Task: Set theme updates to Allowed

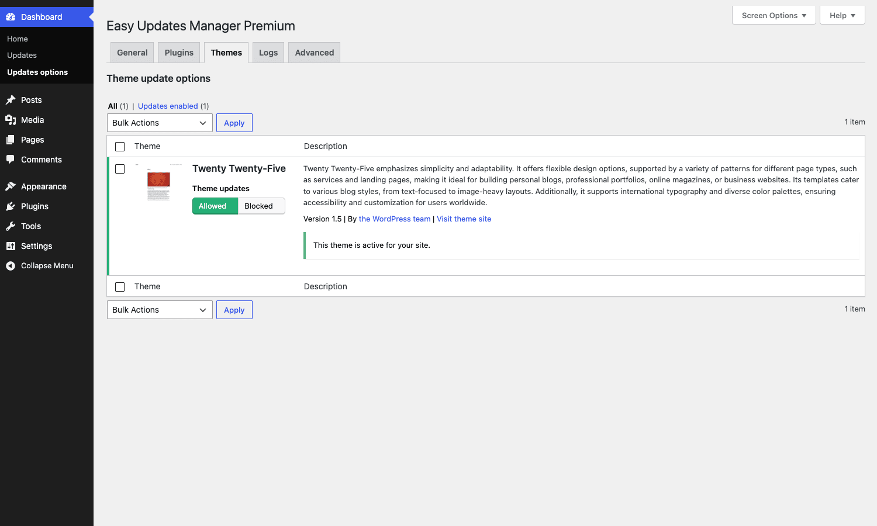Action: [215, 206]
